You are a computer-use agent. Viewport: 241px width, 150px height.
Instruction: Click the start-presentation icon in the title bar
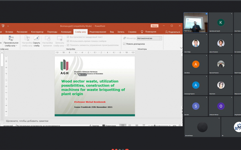[3, 26]
